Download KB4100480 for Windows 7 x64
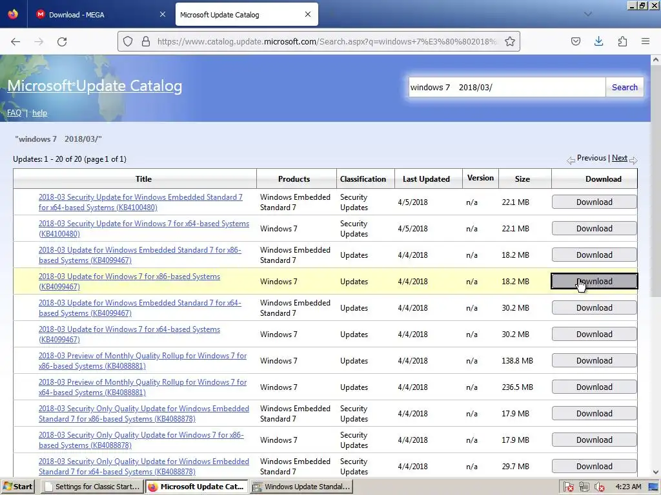This screenshot has height=495, width=661. [x=594, y=229]
